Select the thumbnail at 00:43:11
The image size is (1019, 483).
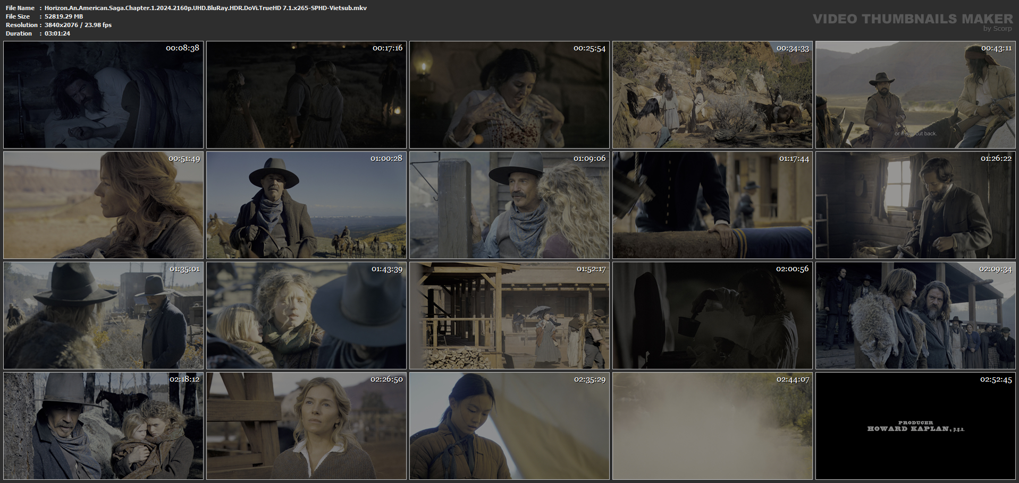pos(915,94)
